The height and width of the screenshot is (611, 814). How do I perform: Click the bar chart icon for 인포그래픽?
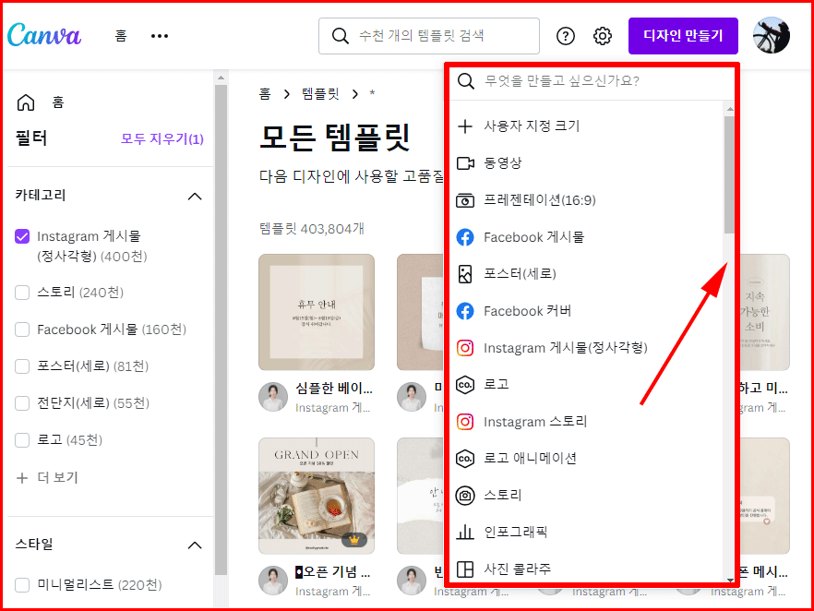pyautogui.click(x=465, y=533)
